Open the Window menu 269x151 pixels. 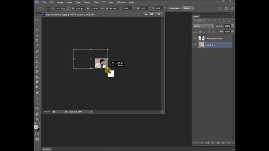(121, 3)
